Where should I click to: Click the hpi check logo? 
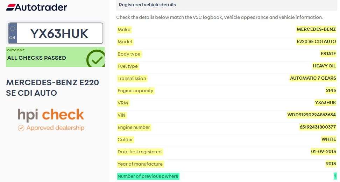point(51,115)
